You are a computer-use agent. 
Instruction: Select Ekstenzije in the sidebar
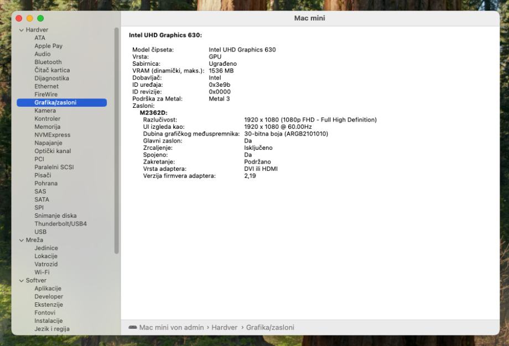click(x=49, y=305)
